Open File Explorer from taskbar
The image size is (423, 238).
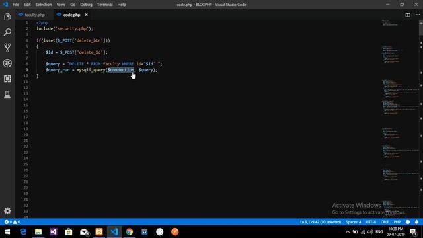(x=38, y=232)
